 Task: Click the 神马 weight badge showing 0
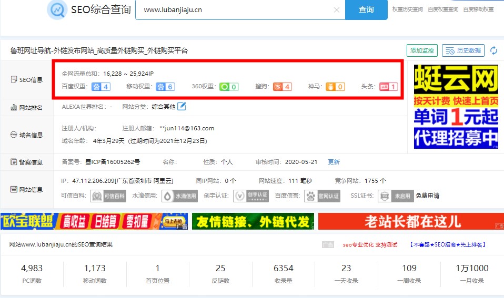[335, 87]
